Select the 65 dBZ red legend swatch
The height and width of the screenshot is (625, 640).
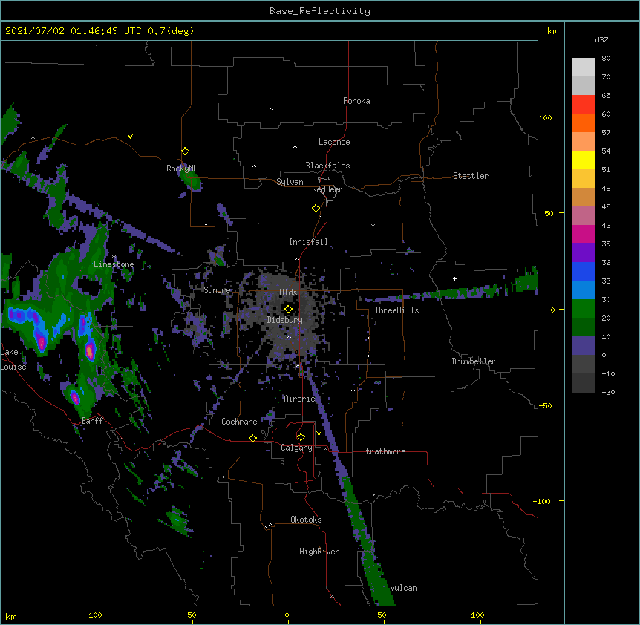pos(584,104)
